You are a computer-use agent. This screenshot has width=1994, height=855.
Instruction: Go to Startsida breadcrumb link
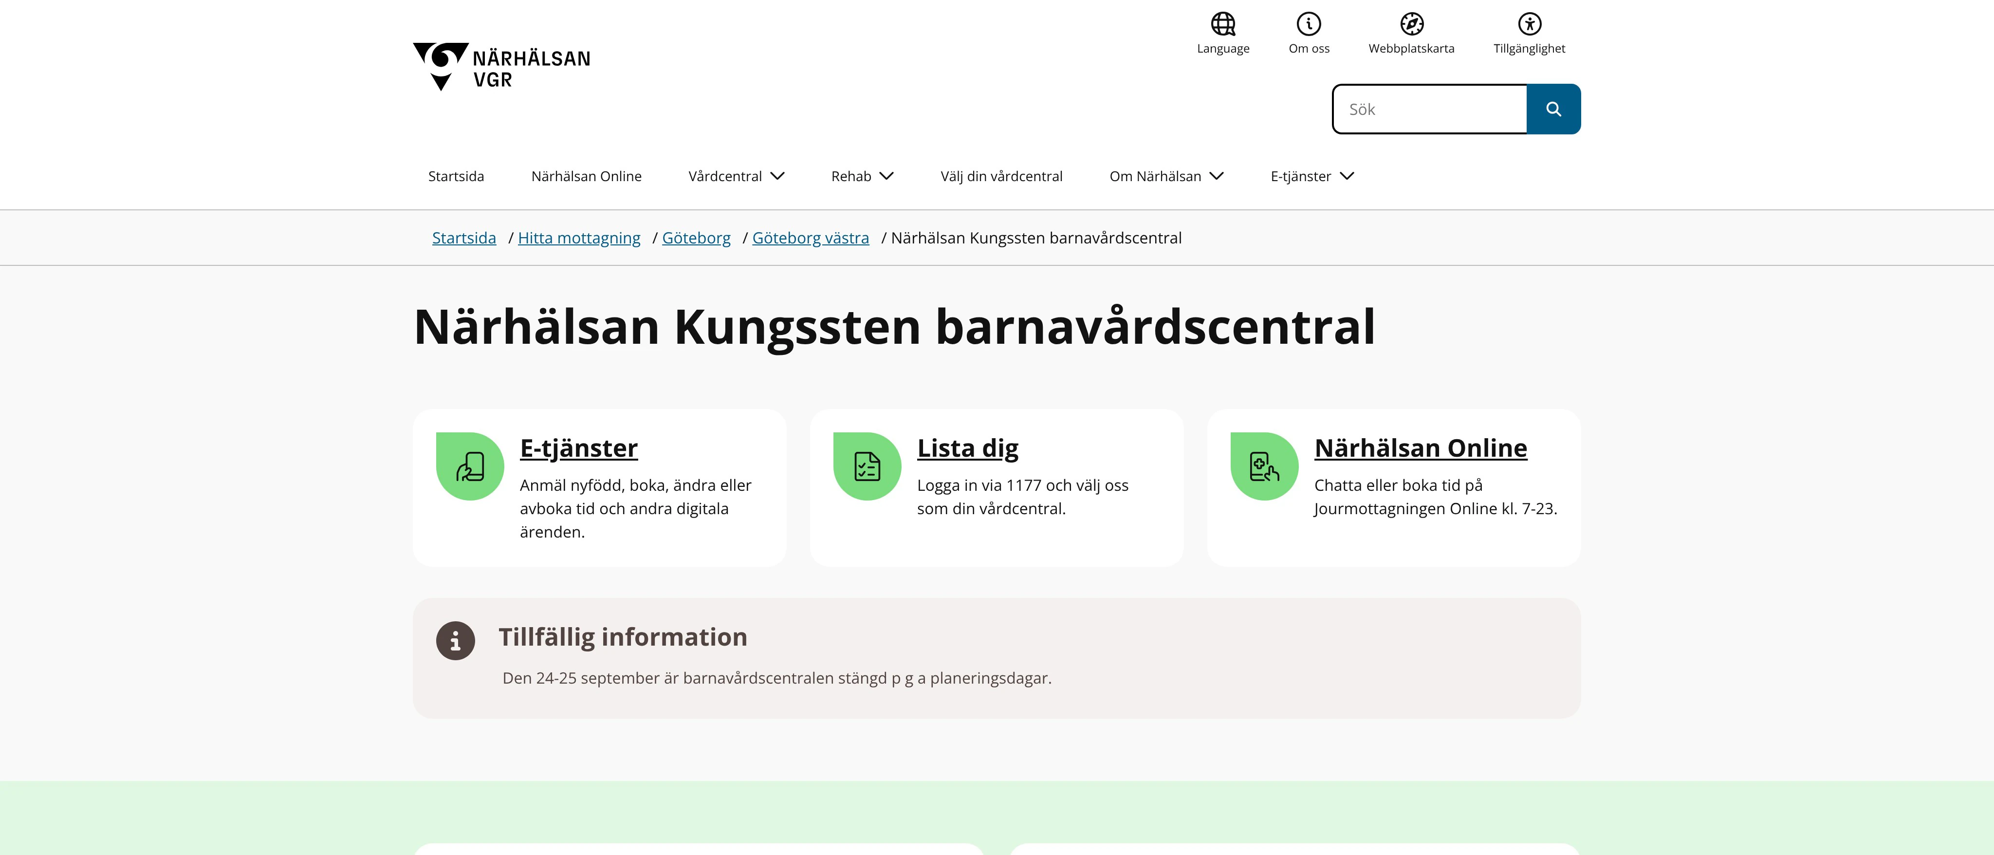463,238
